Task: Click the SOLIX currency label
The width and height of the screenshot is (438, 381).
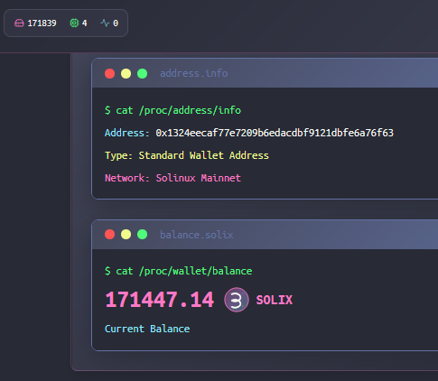Action: pos(275,300)
